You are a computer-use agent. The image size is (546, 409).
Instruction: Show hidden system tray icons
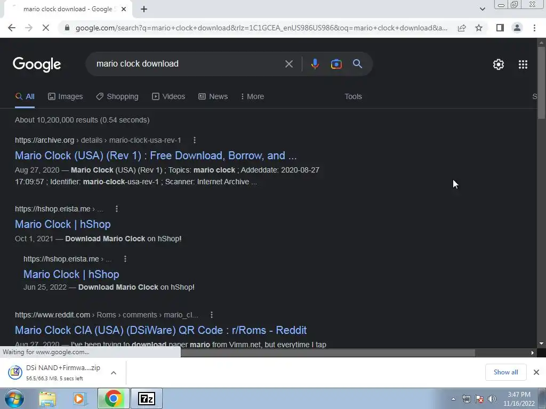(x=453, y=399)
